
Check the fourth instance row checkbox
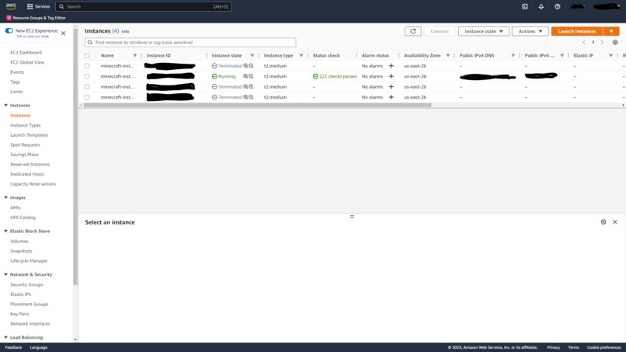[87, 97]
